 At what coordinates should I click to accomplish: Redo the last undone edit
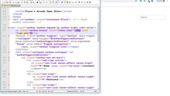click(34, 2)
